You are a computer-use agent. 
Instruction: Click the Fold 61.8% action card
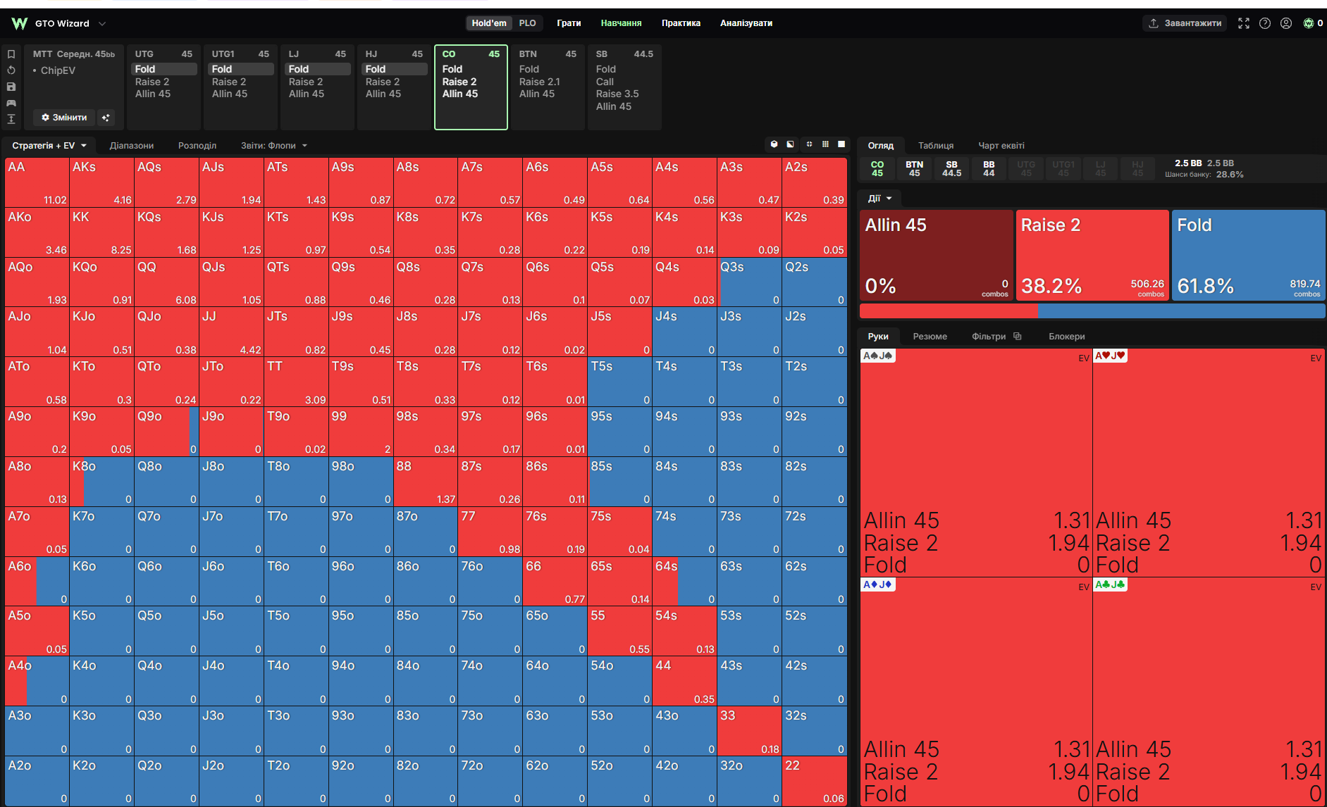click(1248, 256)
